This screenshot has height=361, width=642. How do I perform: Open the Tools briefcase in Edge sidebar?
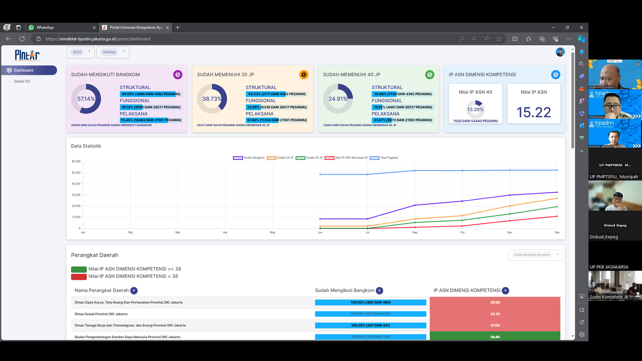582,89
